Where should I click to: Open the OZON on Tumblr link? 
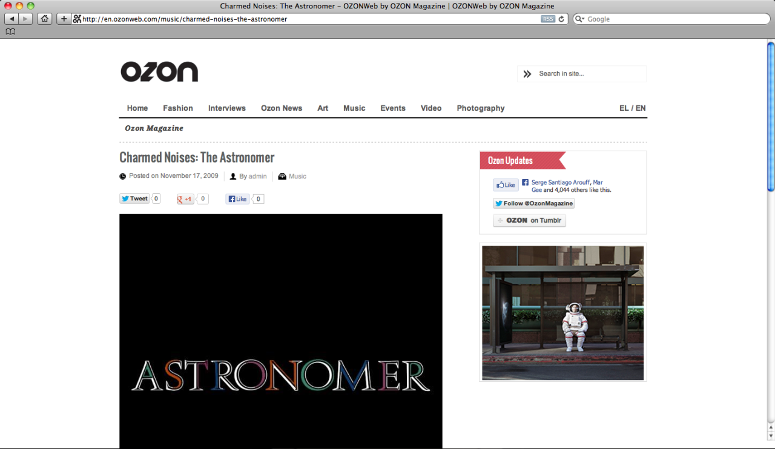click(x=529, y=220)
